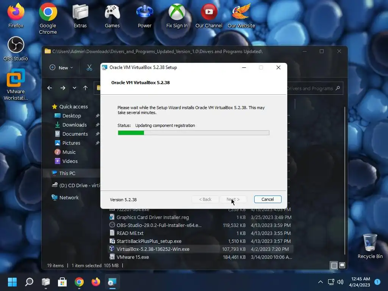Open Downloads in the navigation pane
The height and width of the screenshot is (291, 388).
[75, 125]
